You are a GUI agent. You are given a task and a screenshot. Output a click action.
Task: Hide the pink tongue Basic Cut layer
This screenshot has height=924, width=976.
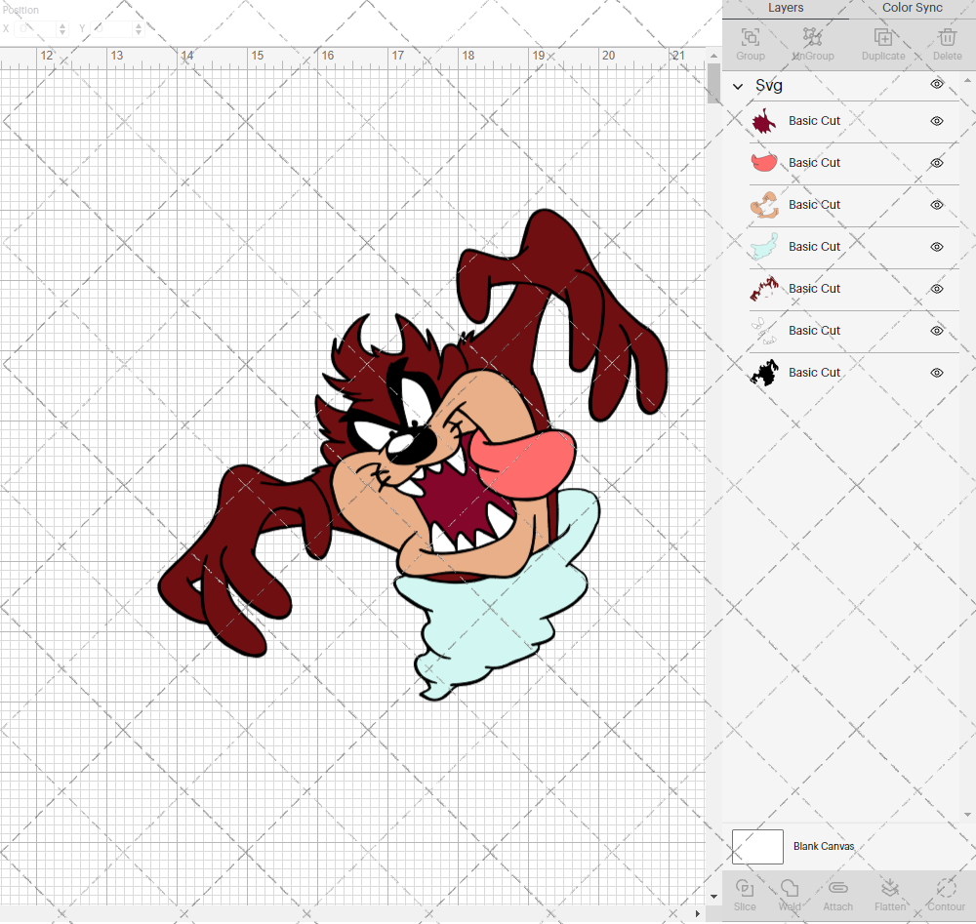coord(937,163)
